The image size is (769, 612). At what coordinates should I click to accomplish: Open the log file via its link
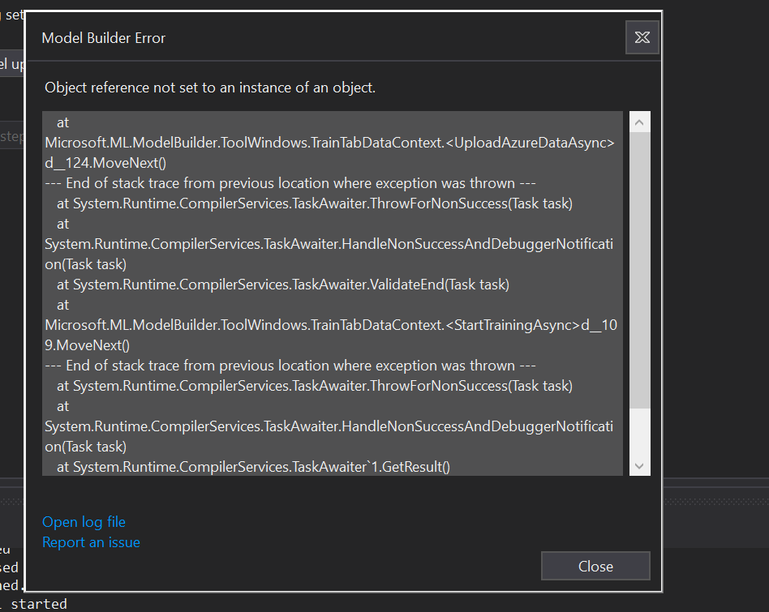(x=84, y=522)
